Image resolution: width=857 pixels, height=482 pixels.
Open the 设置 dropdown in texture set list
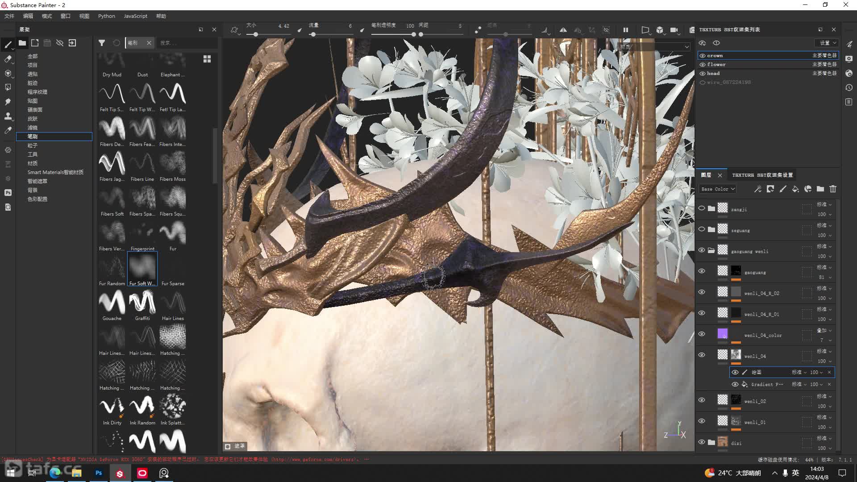(x=826, y=43)
